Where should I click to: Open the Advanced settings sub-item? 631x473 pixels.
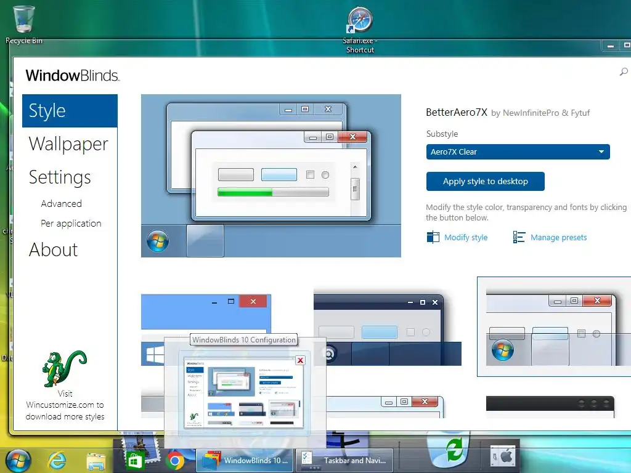click(61, 203)
